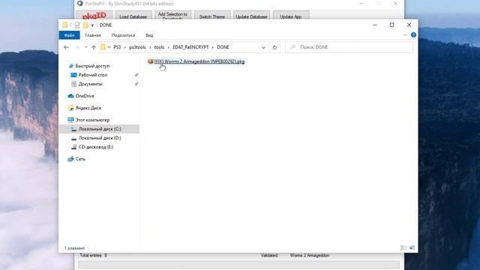Viewport: 480px width, 270px height.
Task: Open OneDrive in navigation pane
Action: pyautogui.click(x=85, y=96)
